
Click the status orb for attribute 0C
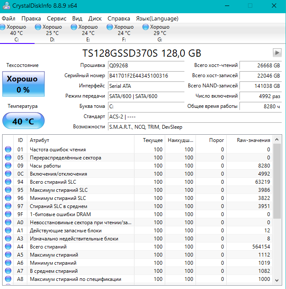(8, 173)
